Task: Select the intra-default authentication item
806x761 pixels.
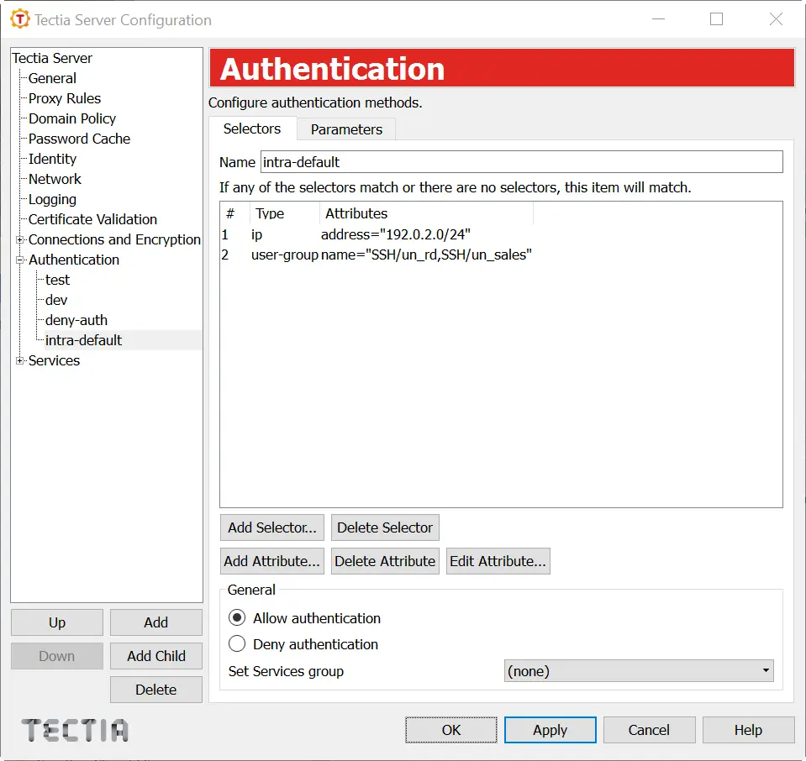Action: pyautogui.click(x=83, y=340)
